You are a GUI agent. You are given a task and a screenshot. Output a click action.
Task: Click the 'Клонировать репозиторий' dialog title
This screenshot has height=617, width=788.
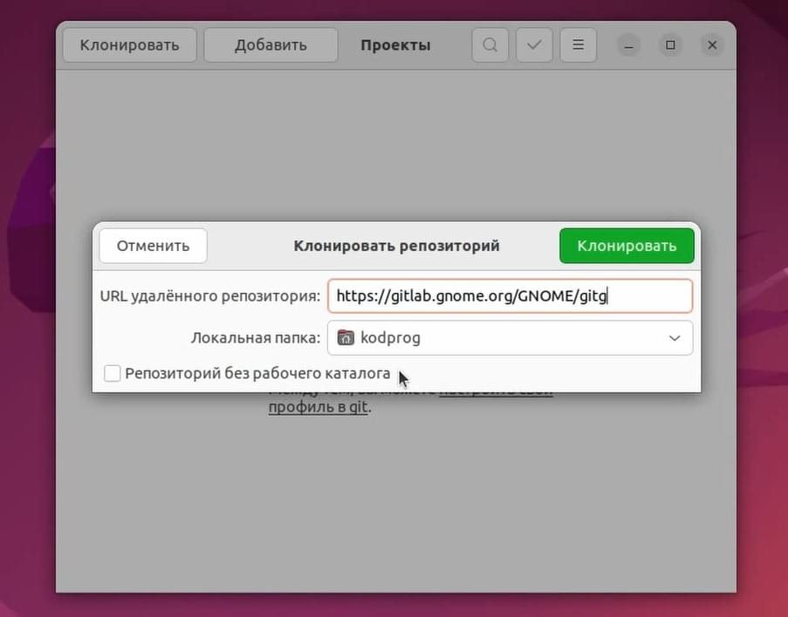(x=396, y=246)
